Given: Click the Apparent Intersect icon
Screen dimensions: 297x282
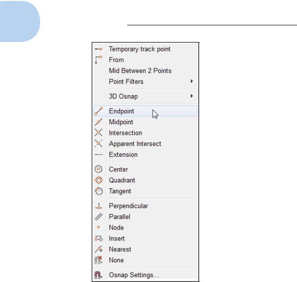Looking at the screenshot, I should pyautogui.click(x=98, y=143).
